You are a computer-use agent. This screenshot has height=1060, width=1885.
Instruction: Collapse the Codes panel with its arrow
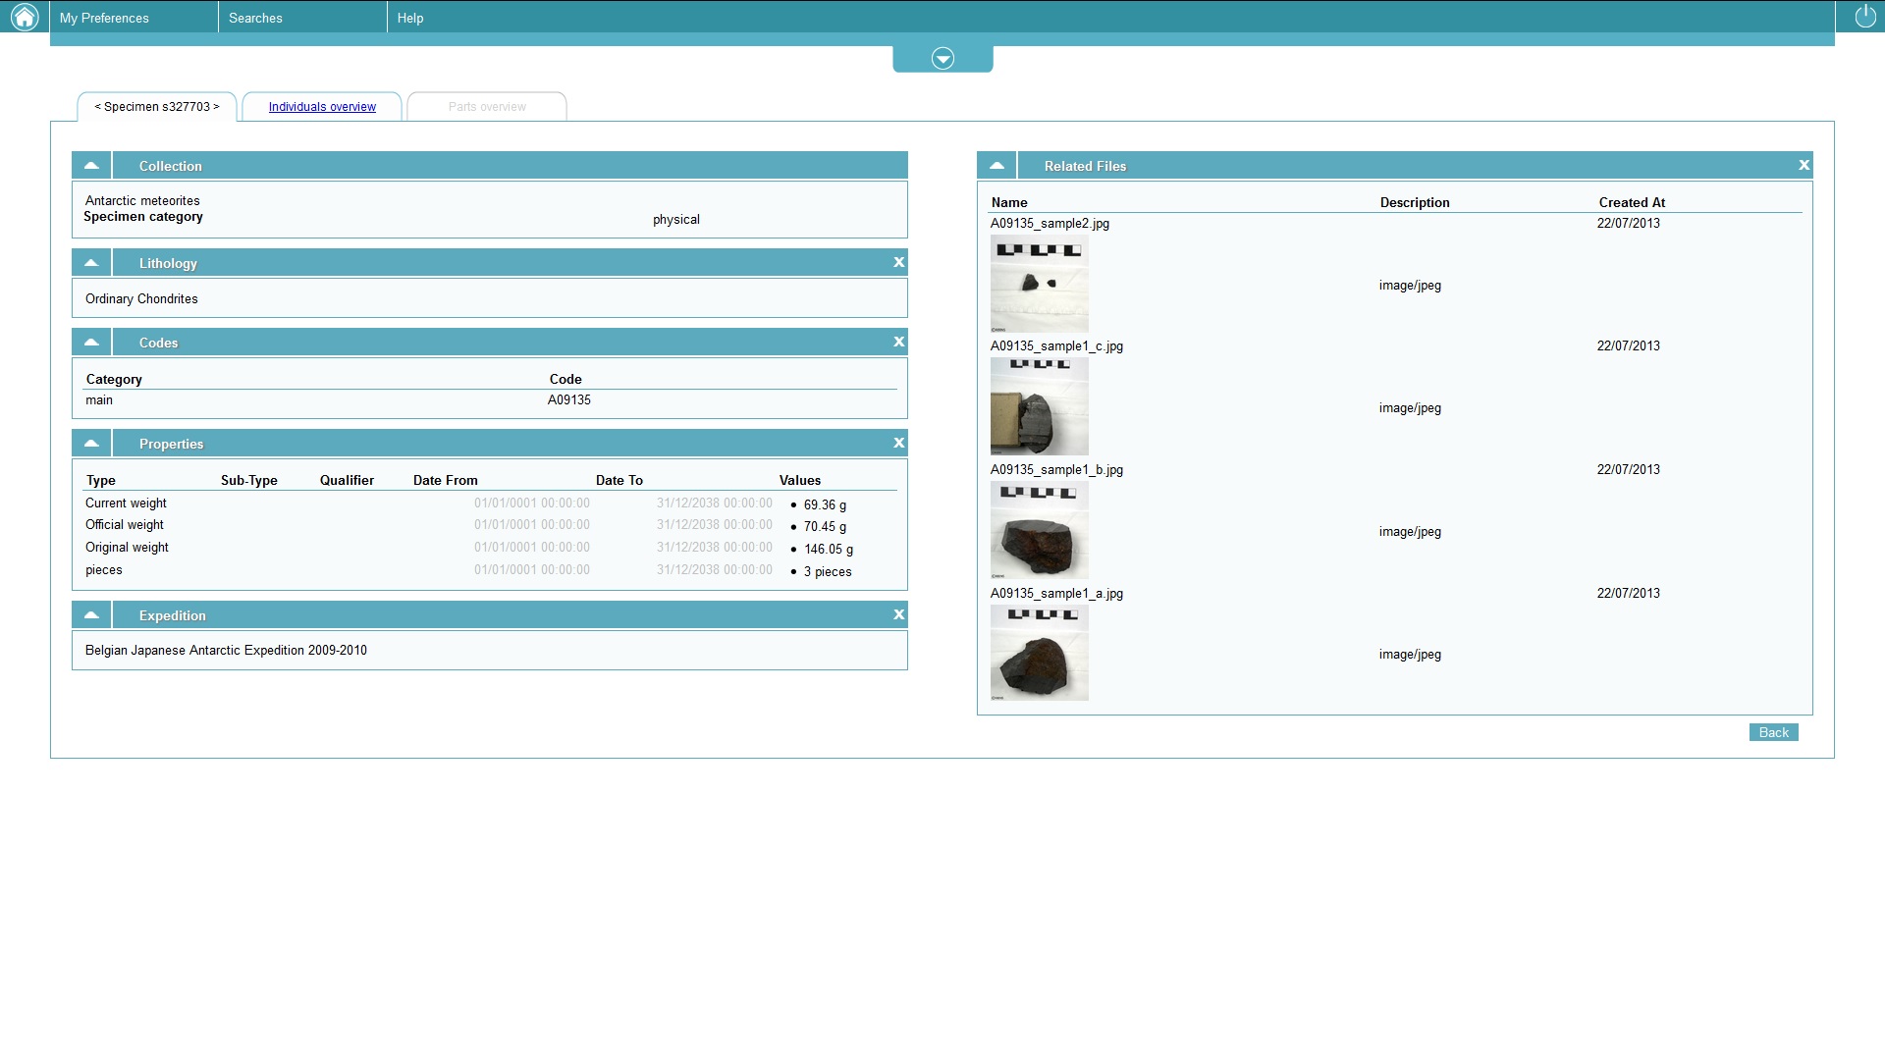(x=91, y=343)
